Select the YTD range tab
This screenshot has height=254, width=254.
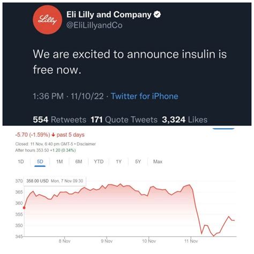pyautogui.click(x=99, y=162)
